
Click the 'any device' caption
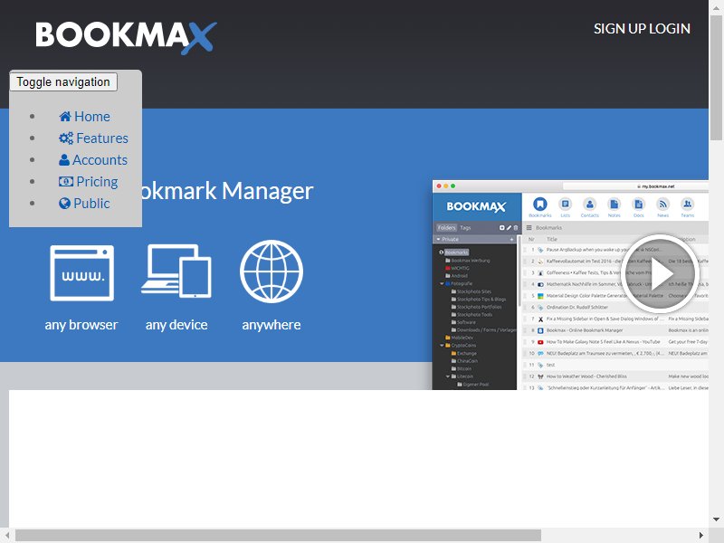(176, 325)
